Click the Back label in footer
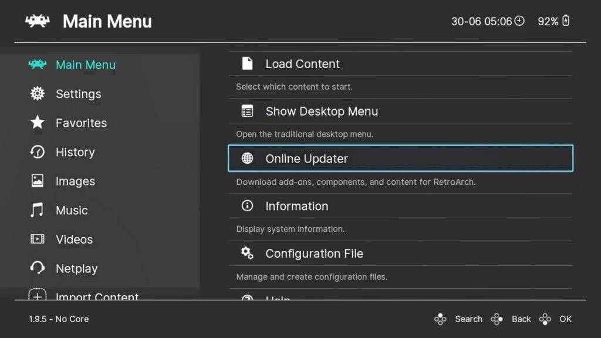601x338 pixels. [x=521, y=319]
